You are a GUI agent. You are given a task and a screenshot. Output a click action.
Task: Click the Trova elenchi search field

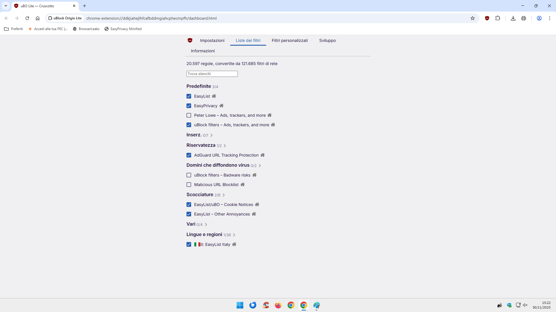[212, 74]
